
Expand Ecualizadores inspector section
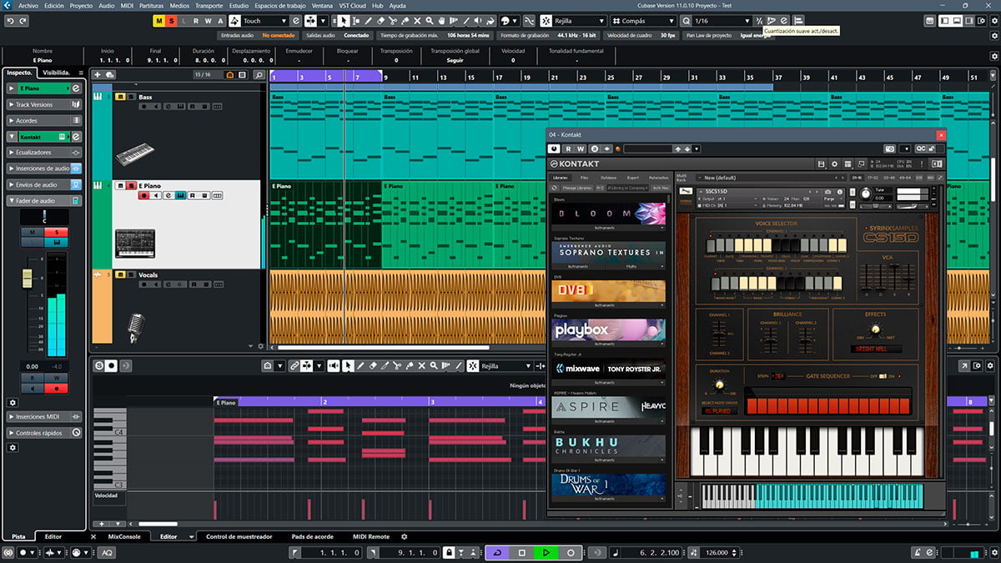(43, 153)
